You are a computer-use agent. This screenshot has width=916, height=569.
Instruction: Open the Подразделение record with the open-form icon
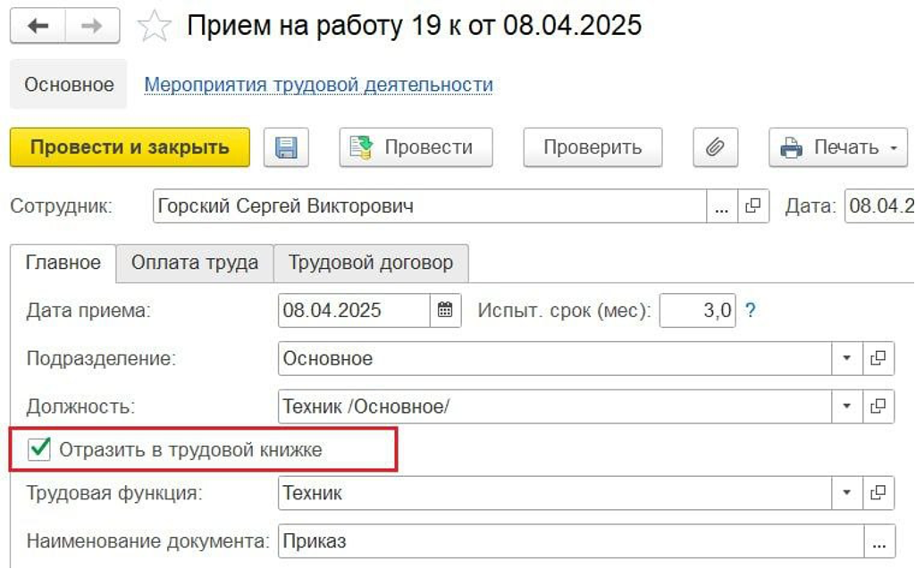(x=878, y=358)
